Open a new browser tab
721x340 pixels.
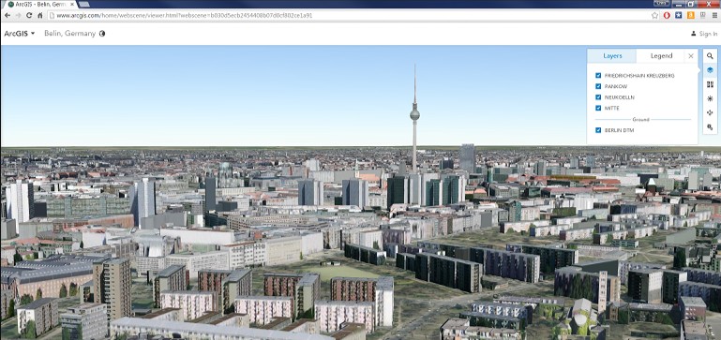coord(84,4)
